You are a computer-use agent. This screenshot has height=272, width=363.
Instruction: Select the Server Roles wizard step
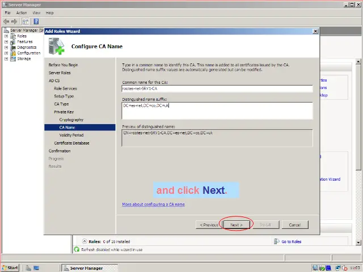tap(60, 73)
